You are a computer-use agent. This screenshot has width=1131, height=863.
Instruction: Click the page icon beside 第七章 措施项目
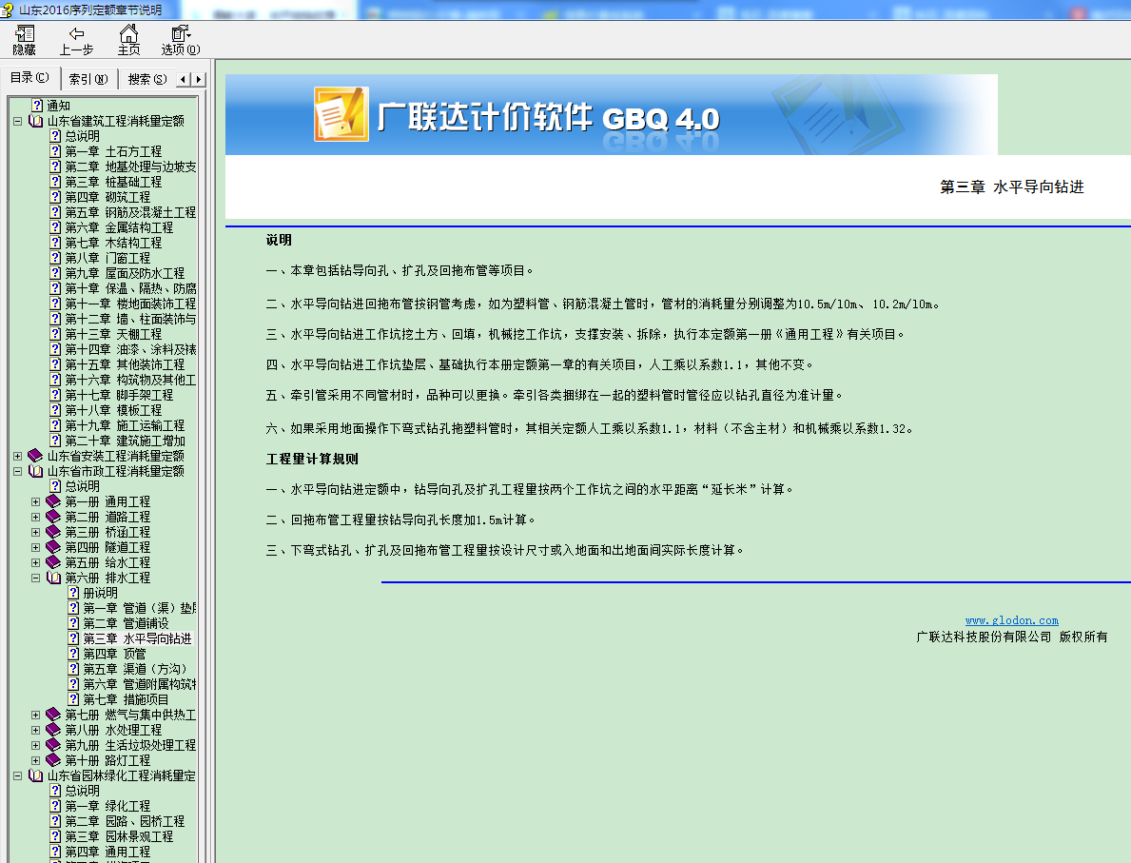(x=73, y=699)
